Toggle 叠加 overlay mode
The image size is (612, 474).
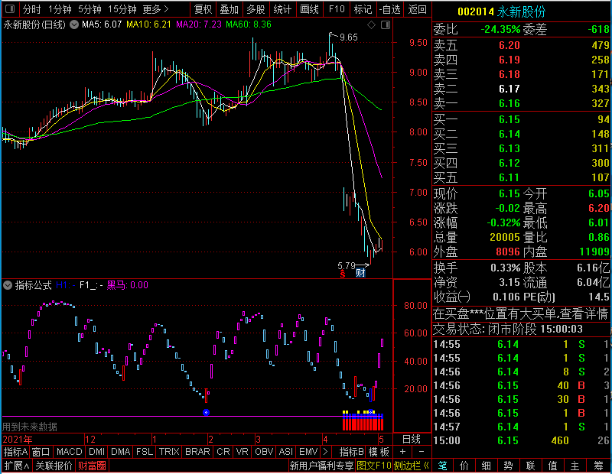[x=229, y=9]
